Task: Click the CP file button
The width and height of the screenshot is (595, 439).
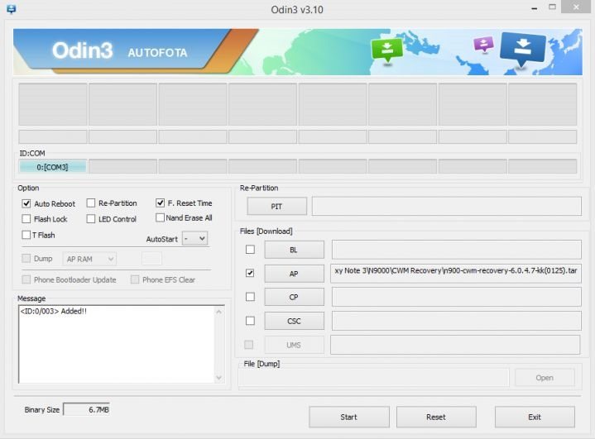Action: coord(294,298)
